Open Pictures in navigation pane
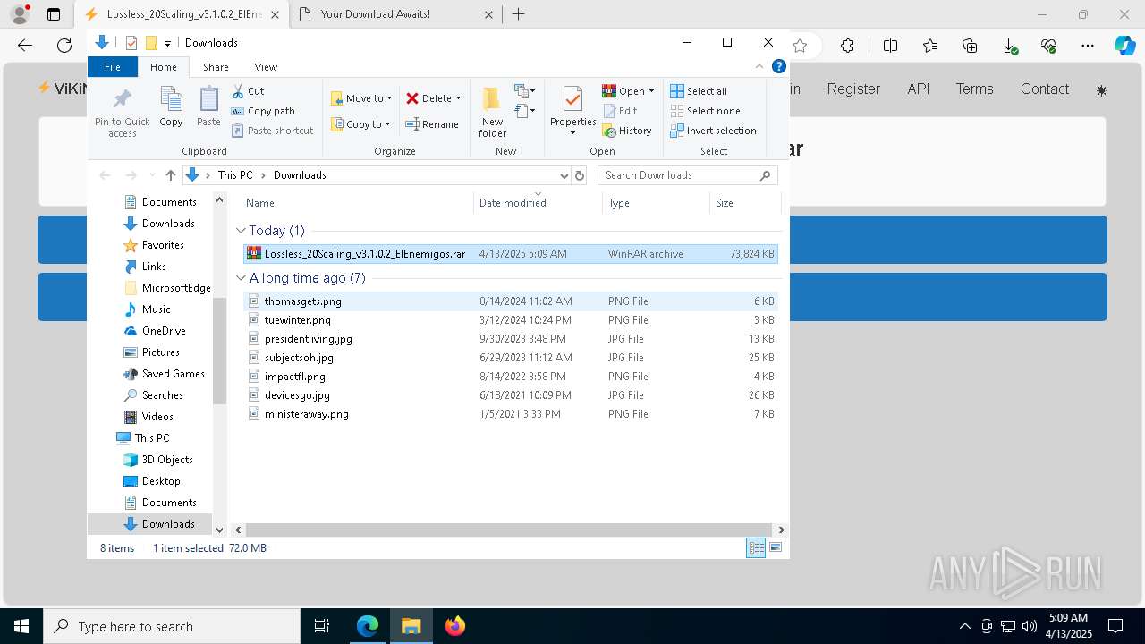The height and width of the screenshot is (644, 1145). 151,352
